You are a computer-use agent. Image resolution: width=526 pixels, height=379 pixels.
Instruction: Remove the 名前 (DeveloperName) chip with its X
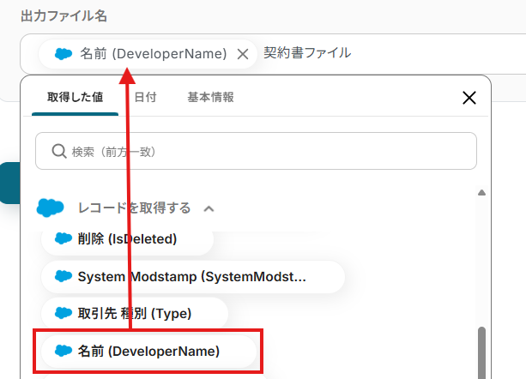tap(243, 54)
